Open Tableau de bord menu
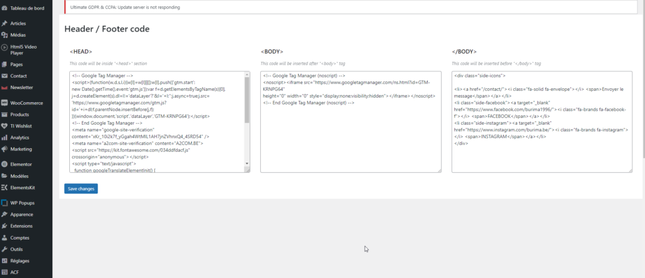The height and width of the screenshot is (278, 645). click(x=26, y=8)
